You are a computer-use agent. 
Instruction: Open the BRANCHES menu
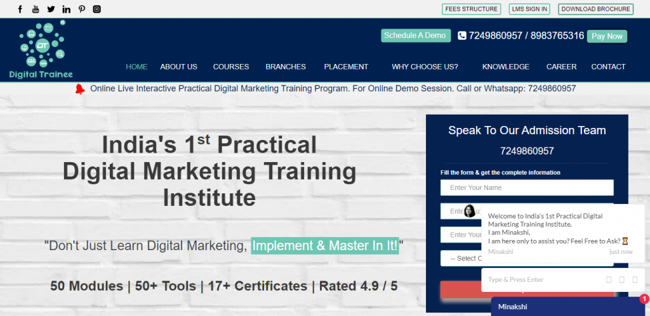286,66
